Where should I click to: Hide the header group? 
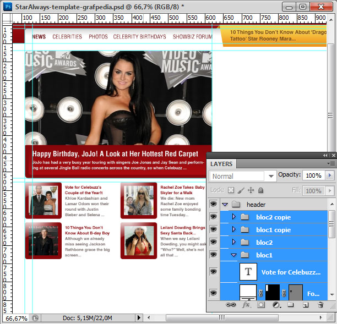coord(213,204)
